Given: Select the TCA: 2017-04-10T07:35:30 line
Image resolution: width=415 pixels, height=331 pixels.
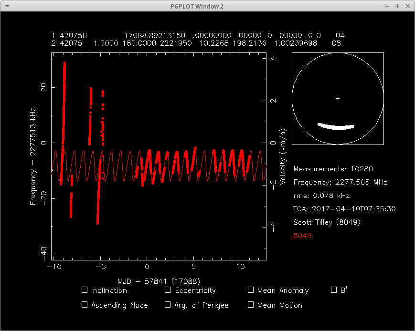Looking at the screenshot, I should (344, 208).
